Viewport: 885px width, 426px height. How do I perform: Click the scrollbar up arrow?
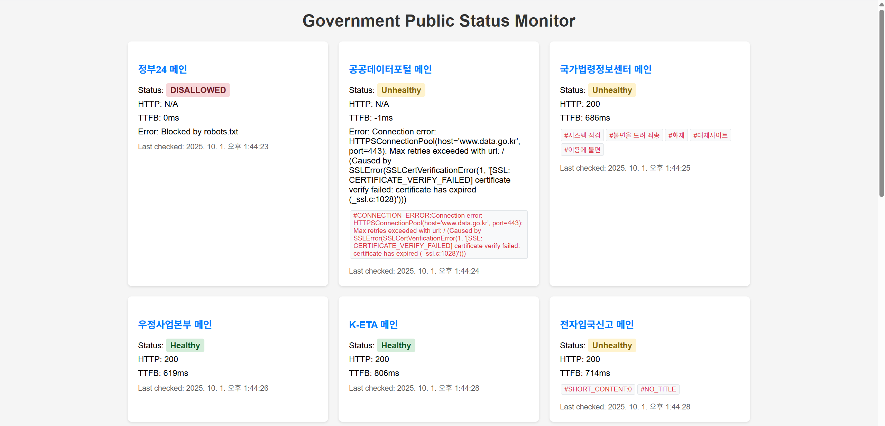882,4
